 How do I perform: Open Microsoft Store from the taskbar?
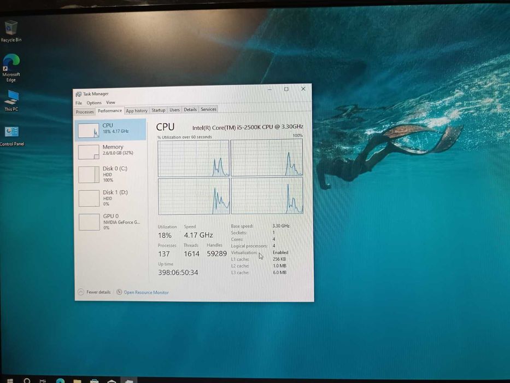(95, 380)
